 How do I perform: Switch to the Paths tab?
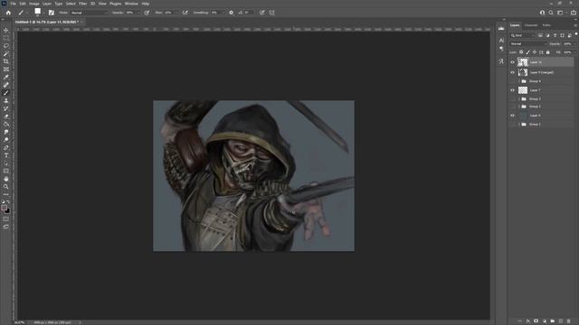546,25
